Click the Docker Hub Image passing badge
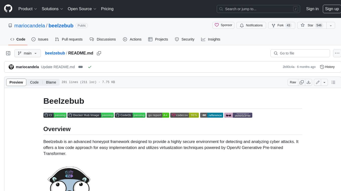 91,115
